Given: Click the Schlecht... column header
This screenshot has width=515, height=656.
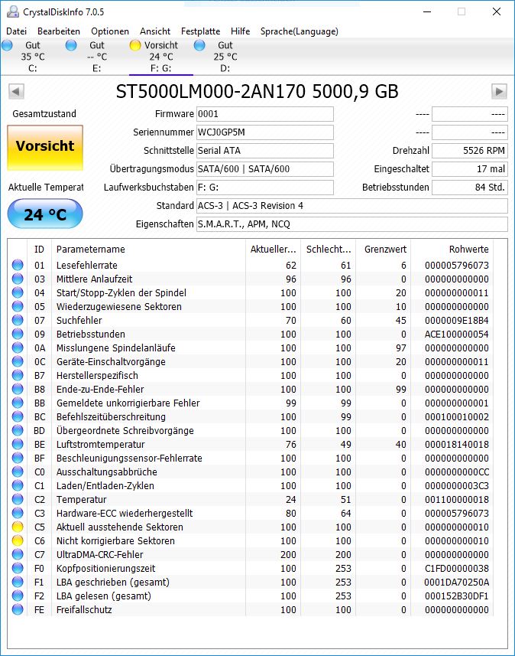Looking at the screenshot, I should 329,250.
